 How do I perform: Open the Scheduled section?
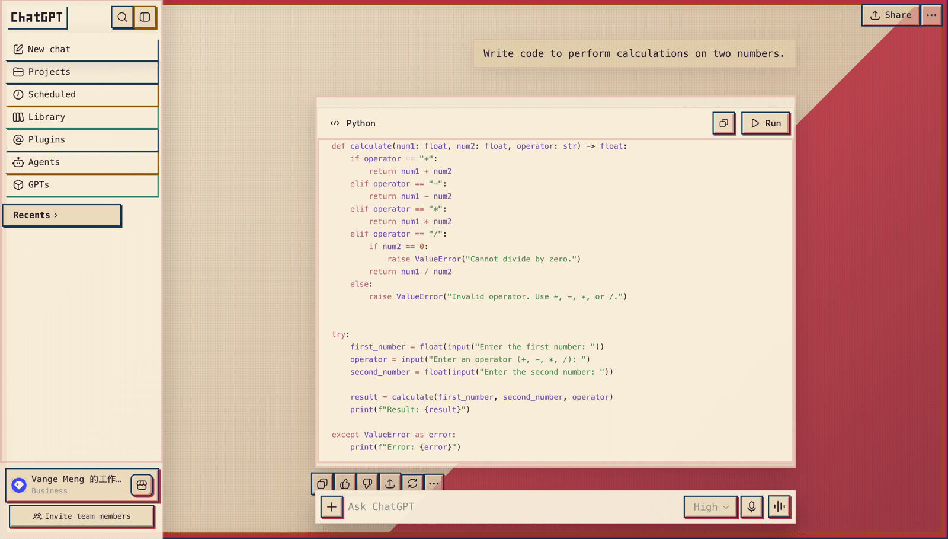(x=82, y=94)
